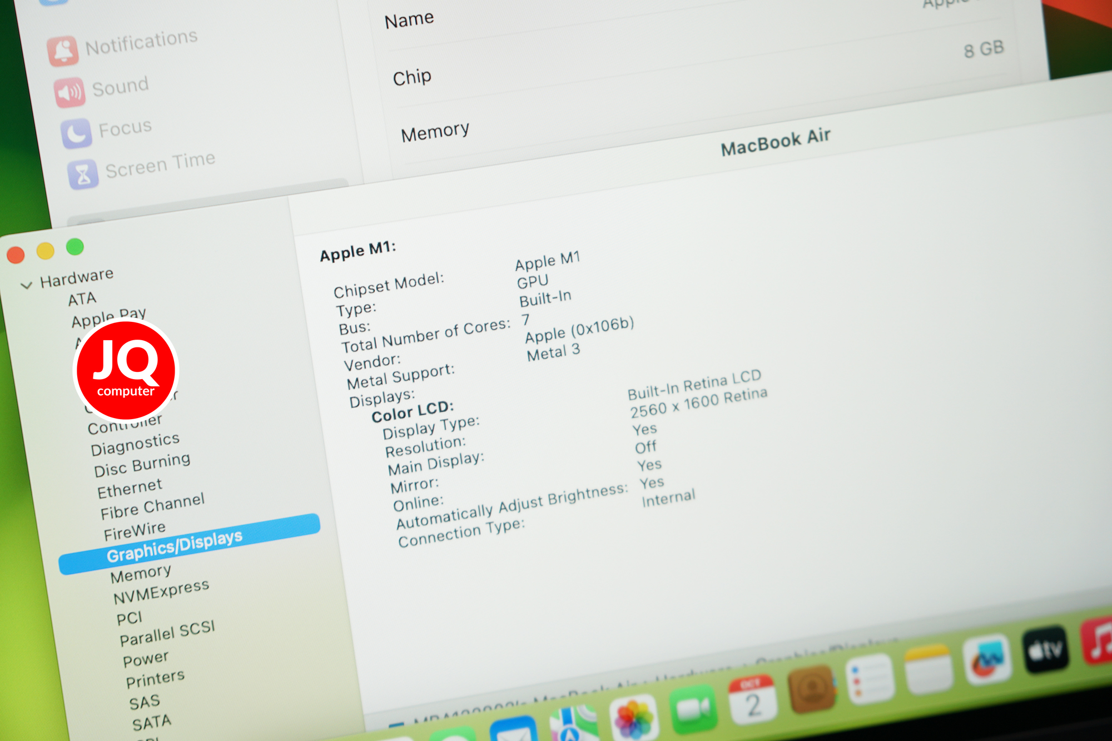Open Maps from the Dock
1112x741 pixels.
coord(574,723)
